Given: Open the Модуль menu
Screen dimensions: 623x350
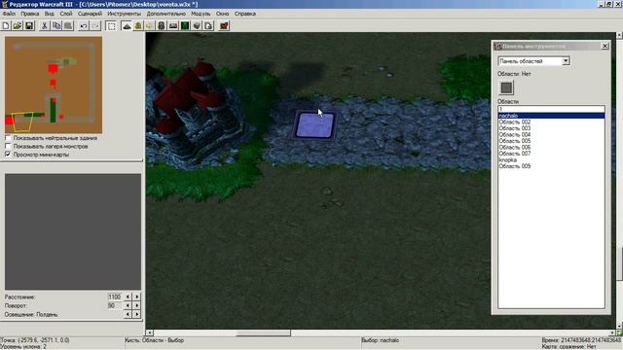Looking at the screenshot, I should tap(201, 14).
